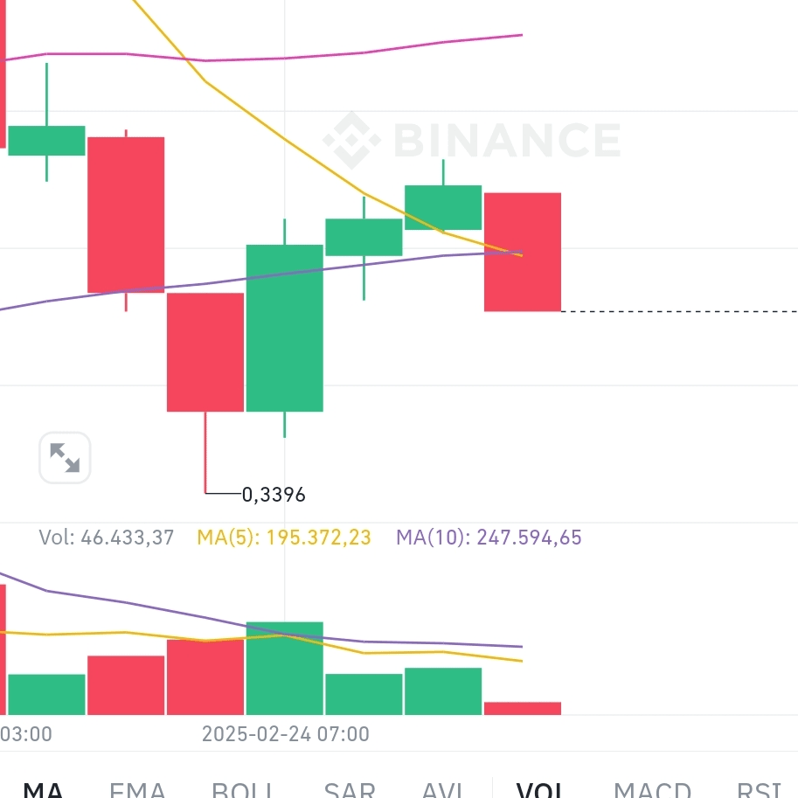
Task: Select the tallest green volume bar
Action: click(284, 669)
